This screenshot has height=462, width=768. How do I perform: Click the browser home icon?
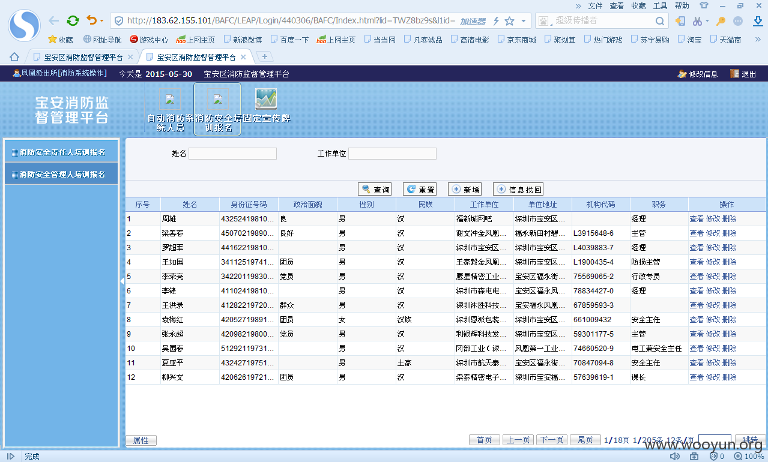(x=14, y=57)
